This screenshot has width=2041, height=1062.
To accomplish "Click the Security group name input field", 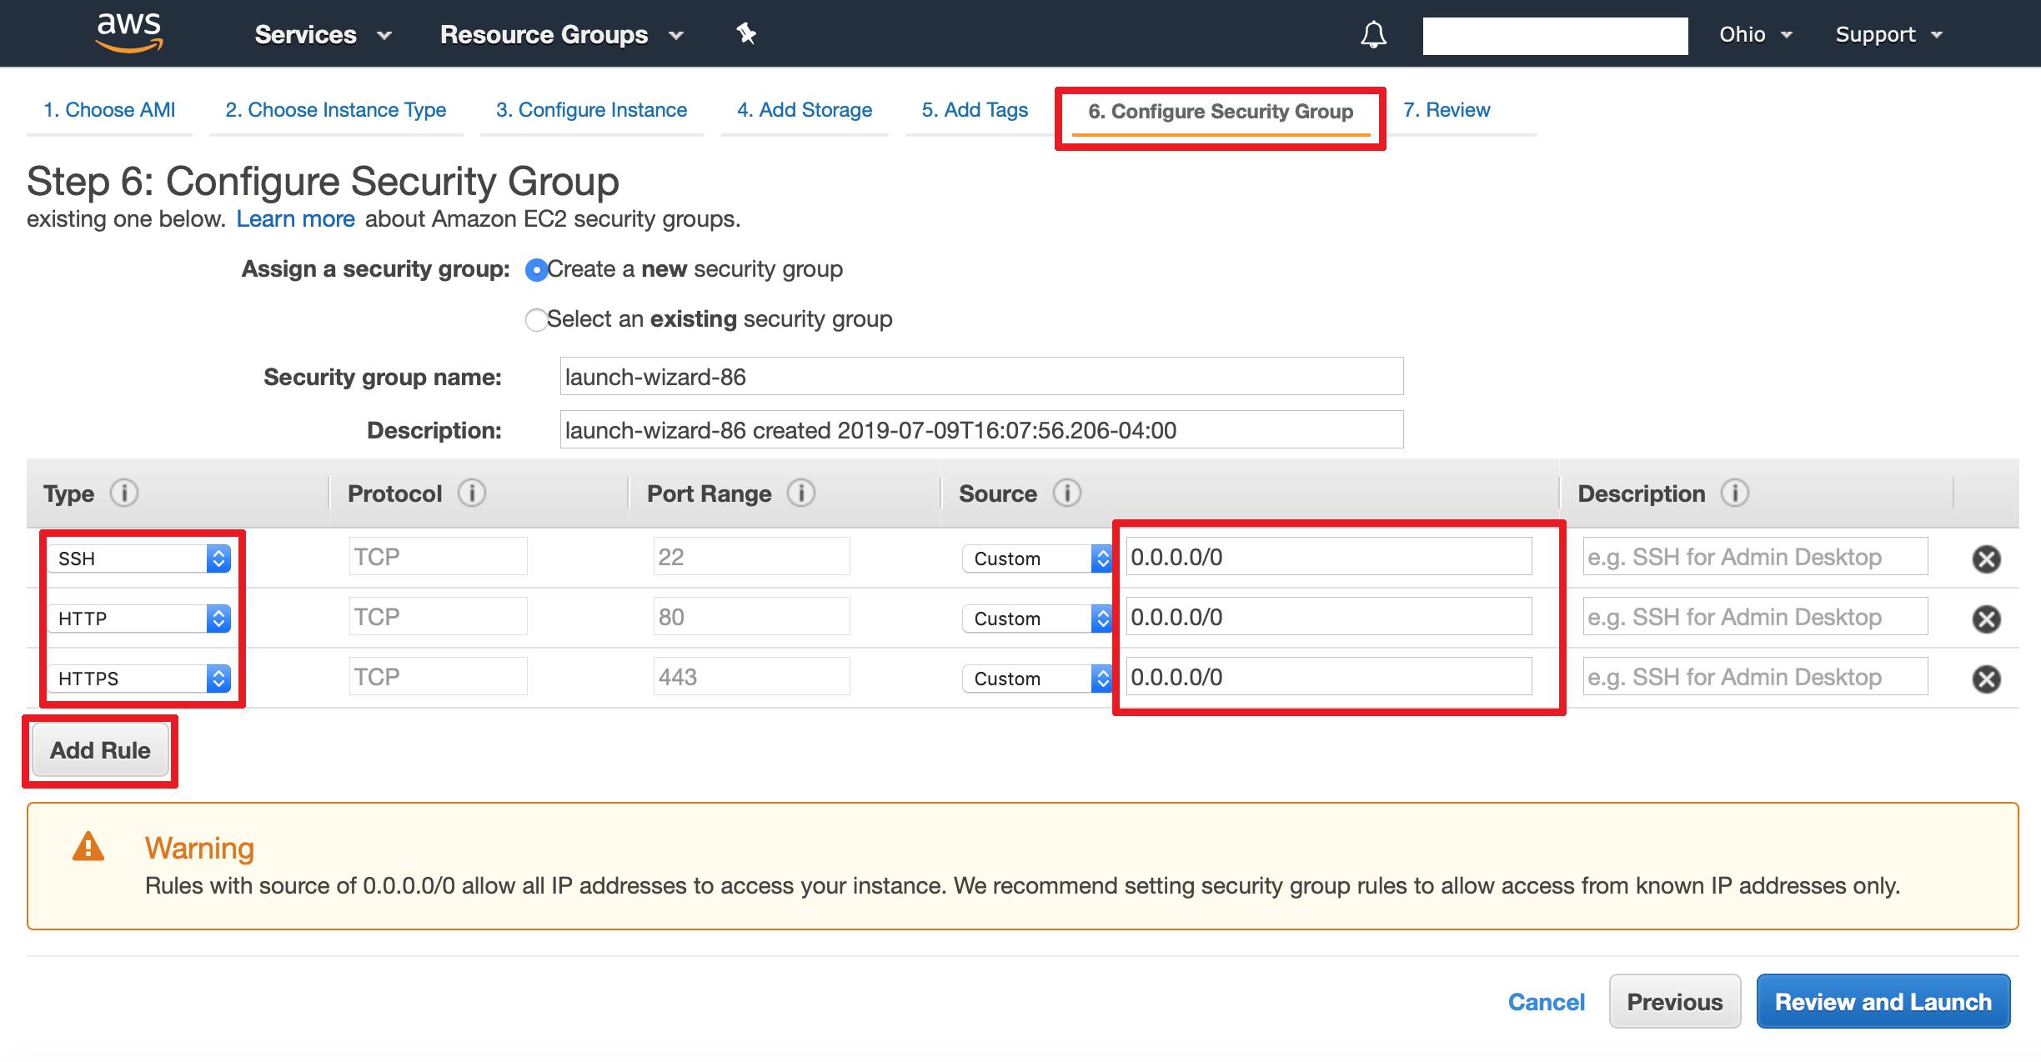I will [981, 377].
